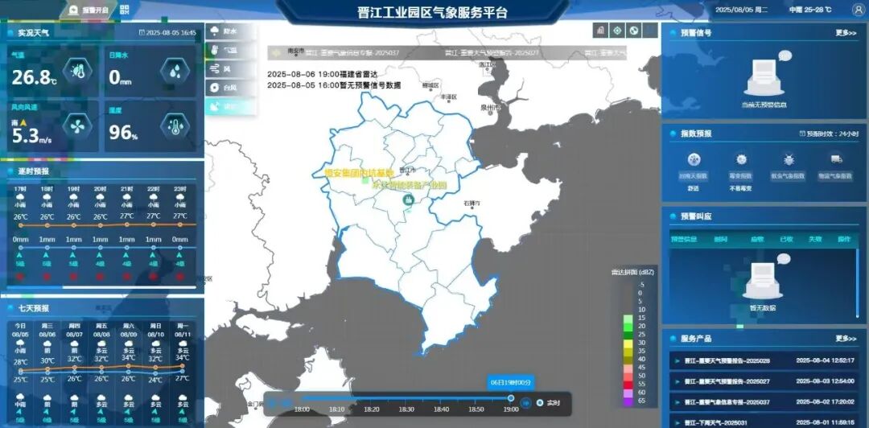
Task: Select the pest weather index bug icon
Action: (x=789, y=160)
